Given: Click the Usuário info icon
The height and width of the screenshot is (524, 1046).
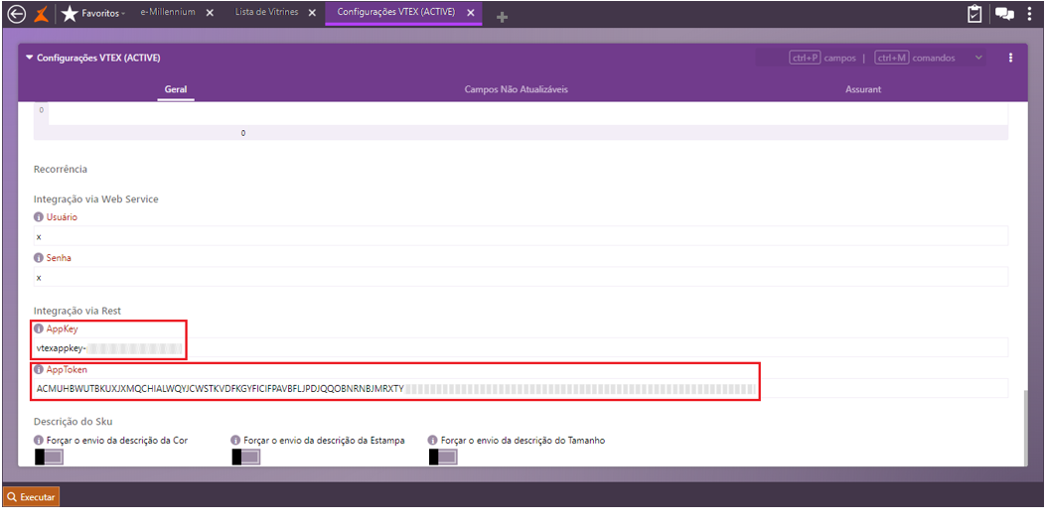Looking at the screenshot, I should [38, 217].
